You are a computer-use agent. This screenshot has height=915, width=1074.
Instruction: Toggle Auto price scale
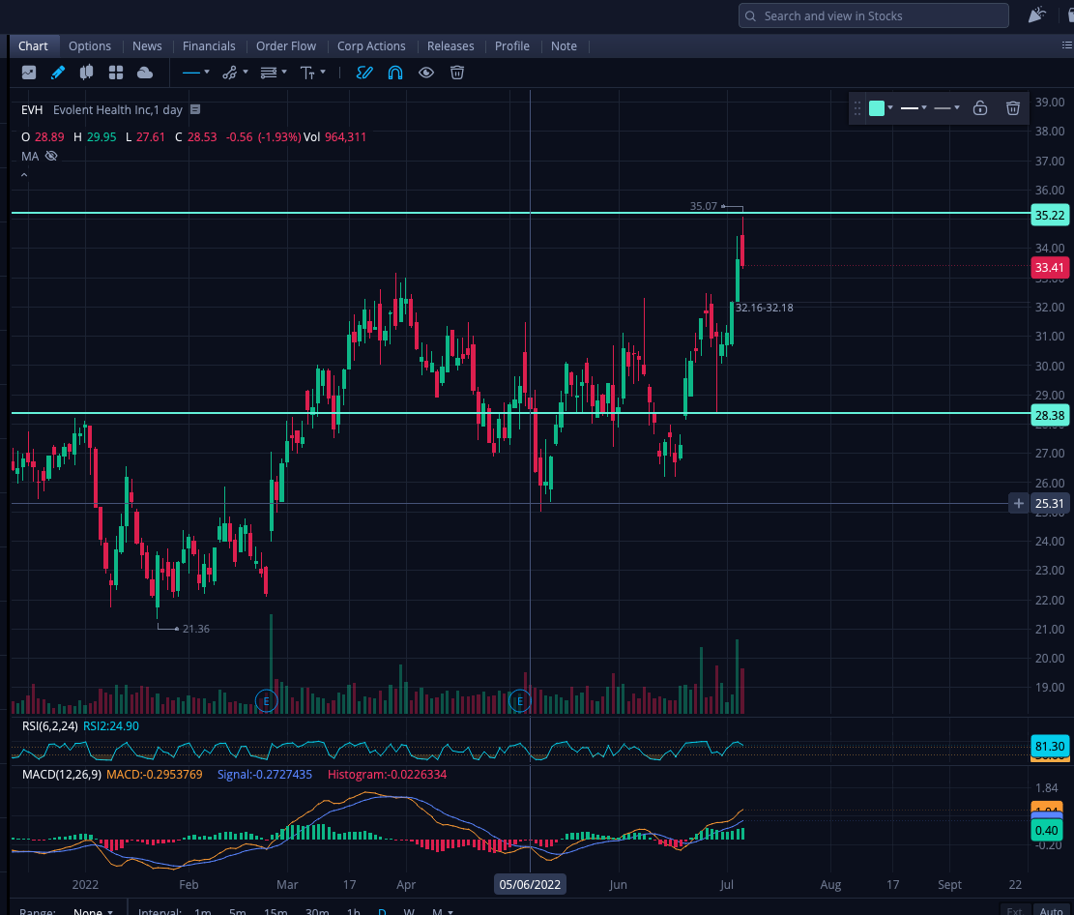click(1052, 910)
